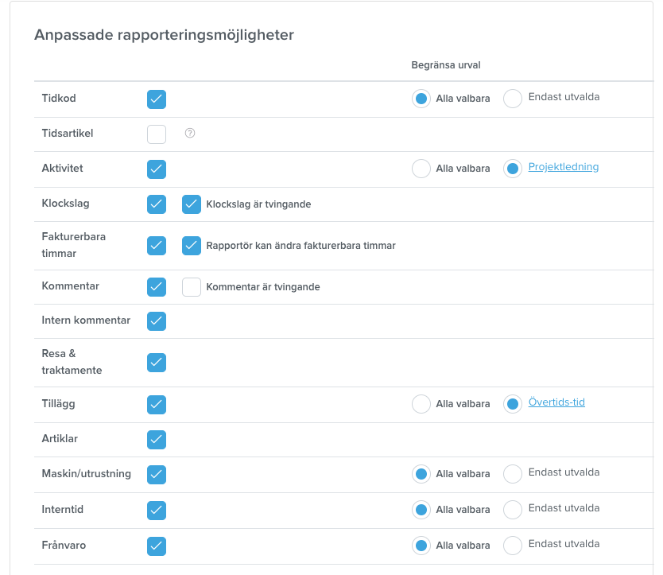Open the Övertids-tid link
The width and height of the screenshot is (663, 575).
(556, 402)
